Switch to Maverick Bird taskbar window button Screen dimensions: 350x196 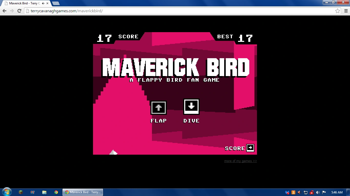pyautogui.click(x=83, y=192)
